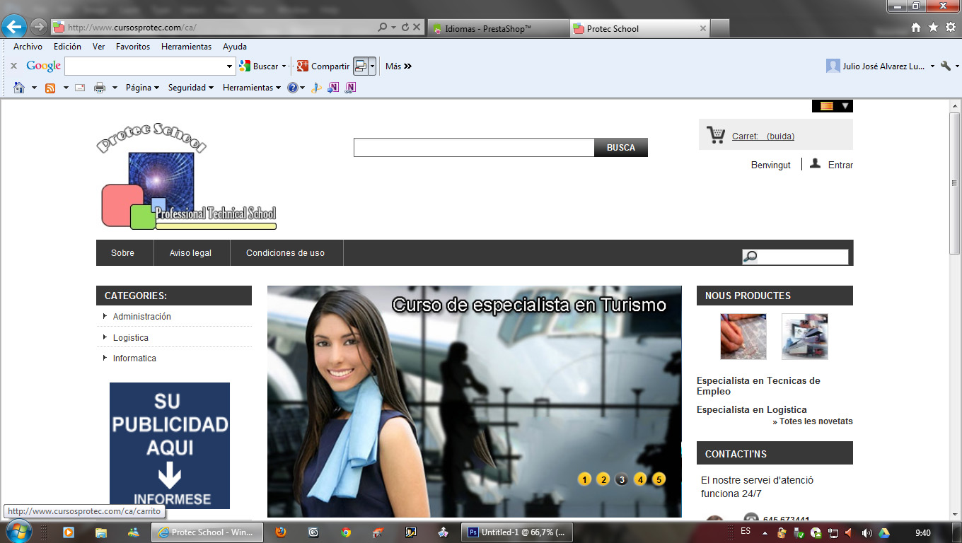962x543 pixels.
Task: Open the Google search box suggestions dropdown
Action: tap(229, 66)
